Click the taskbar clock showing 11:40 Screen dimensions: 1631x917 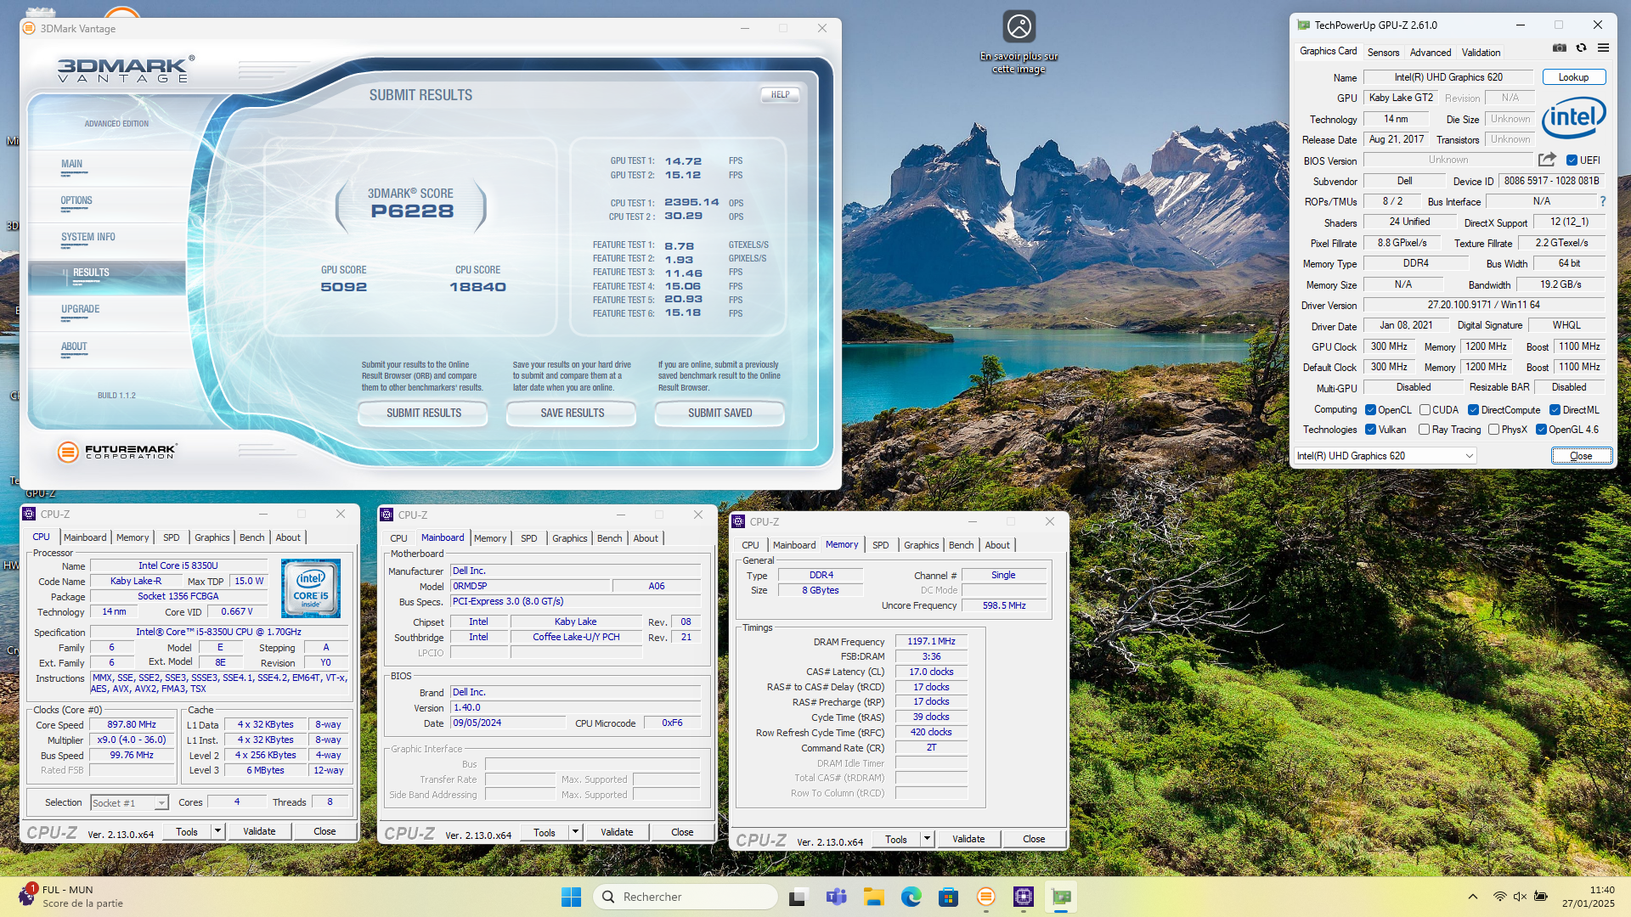pyautogui.click(x=1589, y=897)
